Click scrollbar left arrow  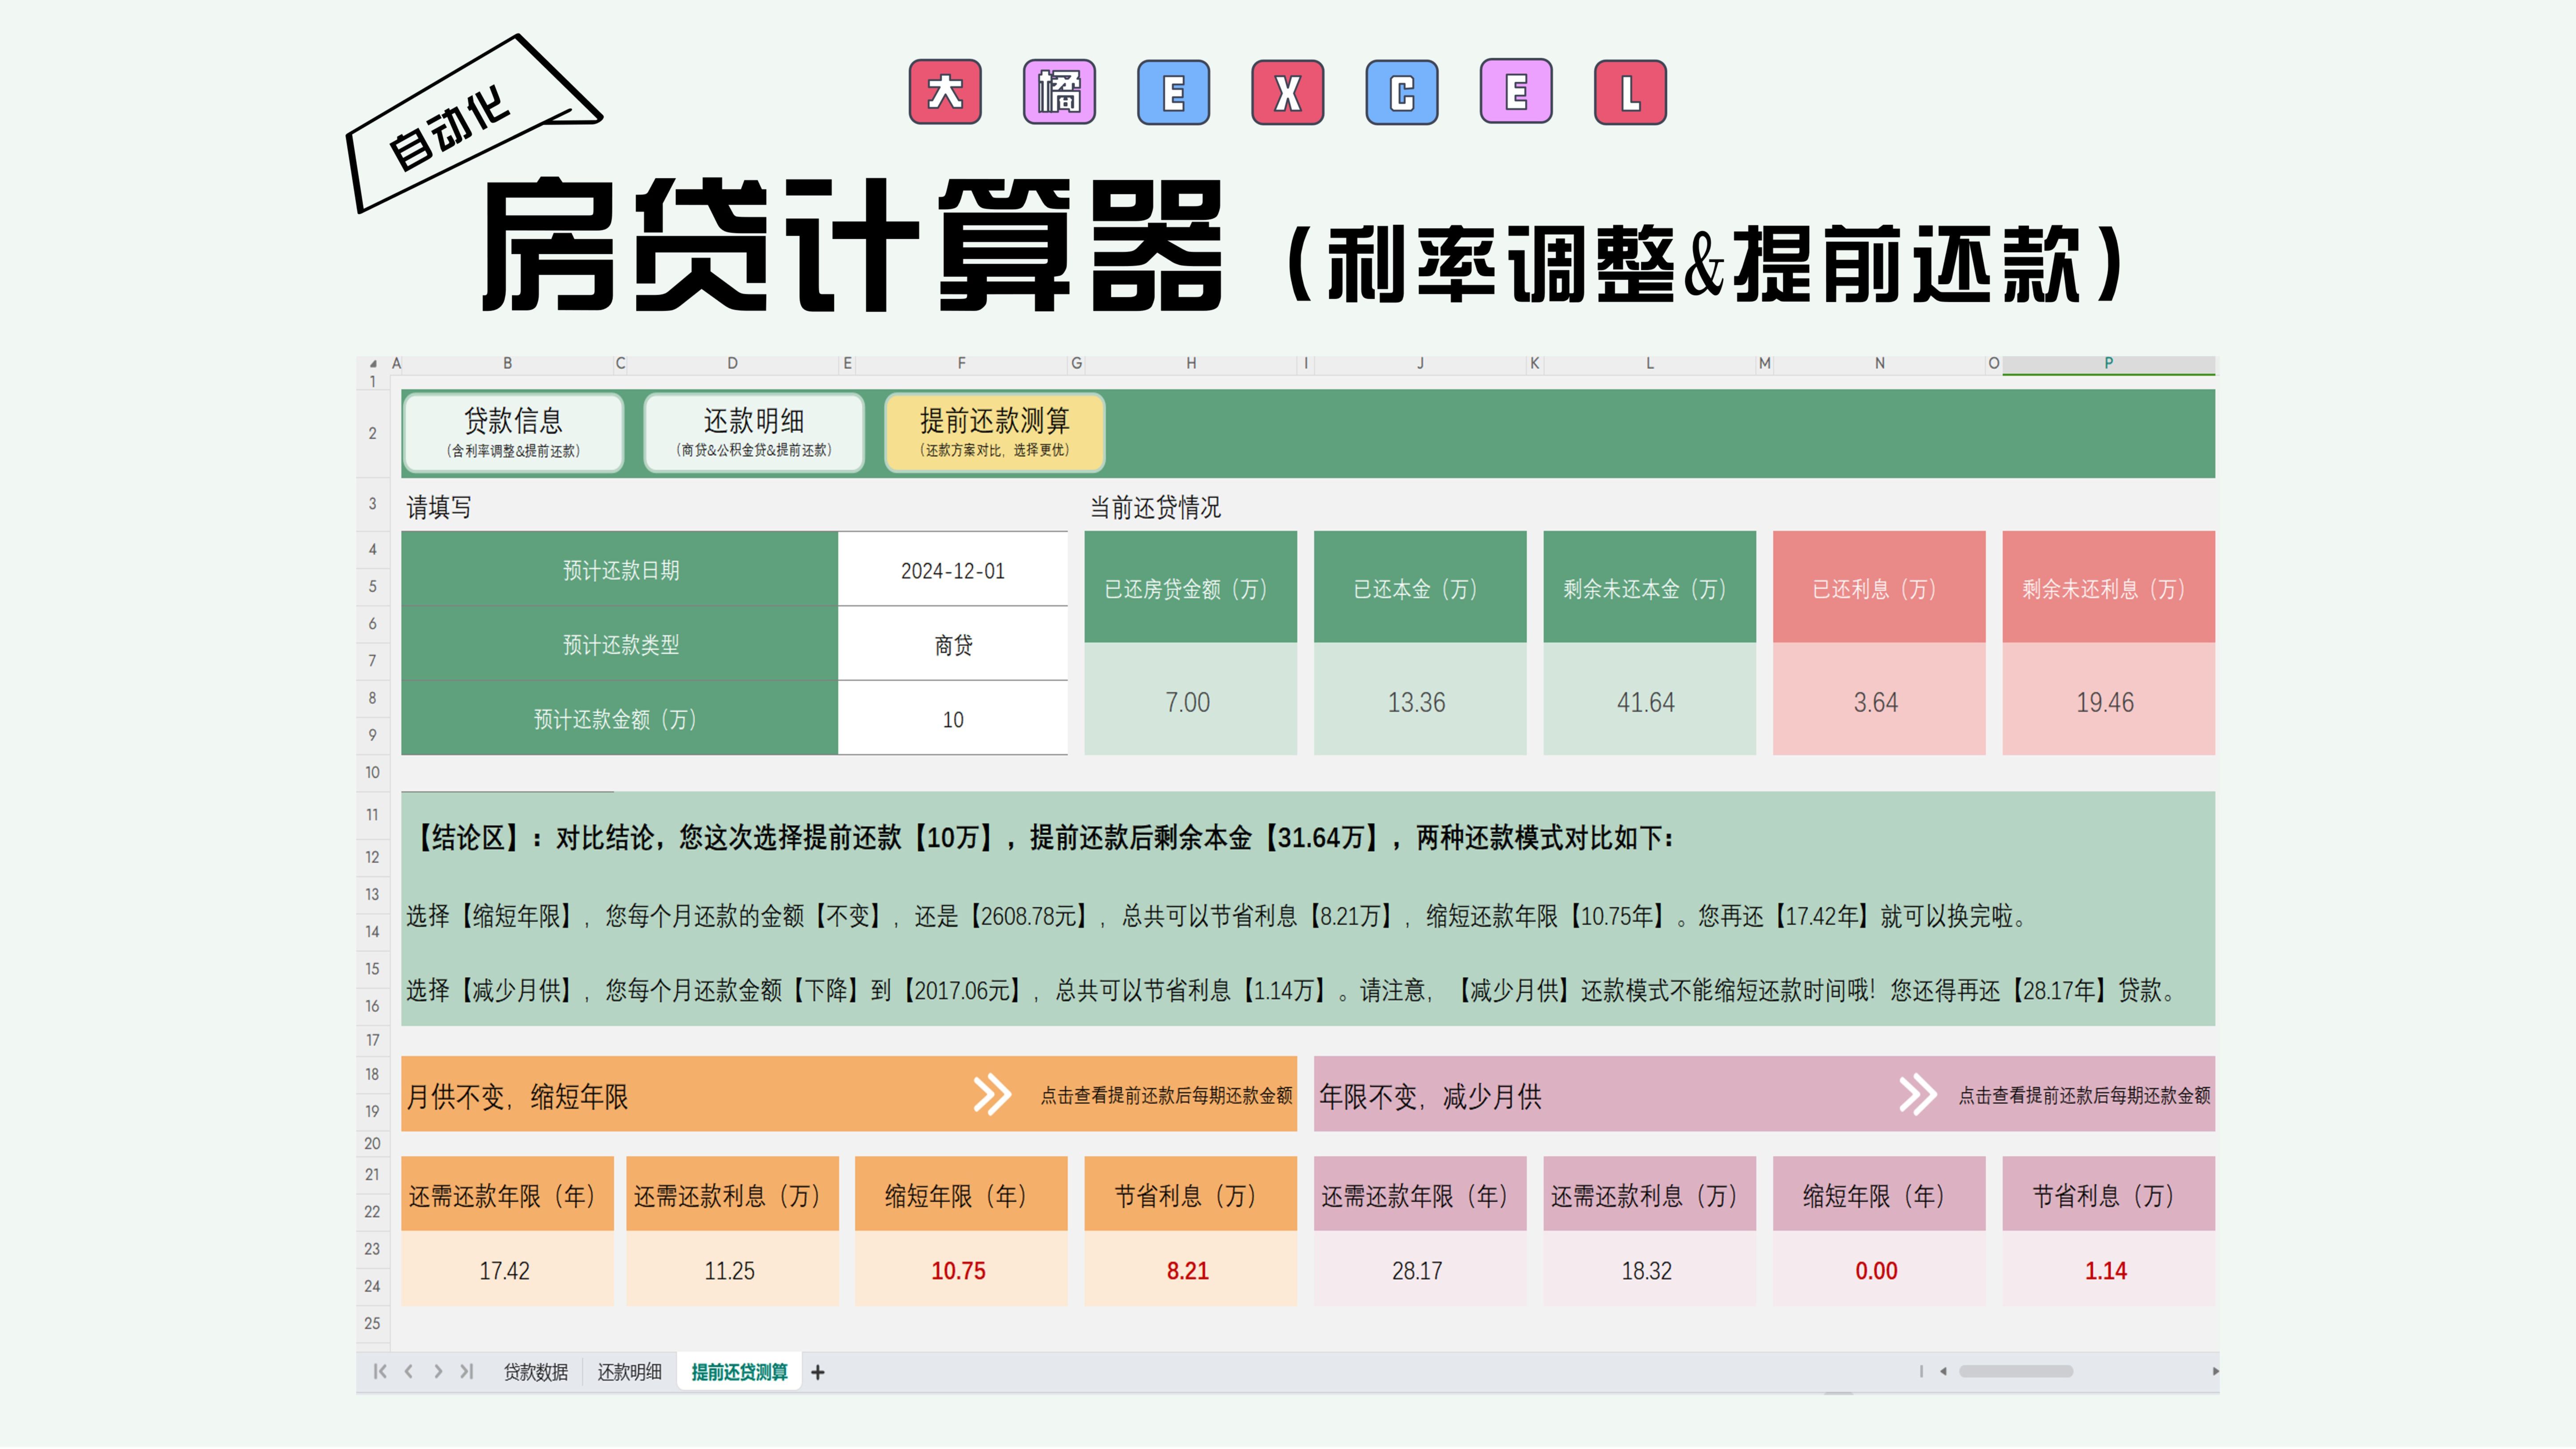(x=1943, y=1371)
